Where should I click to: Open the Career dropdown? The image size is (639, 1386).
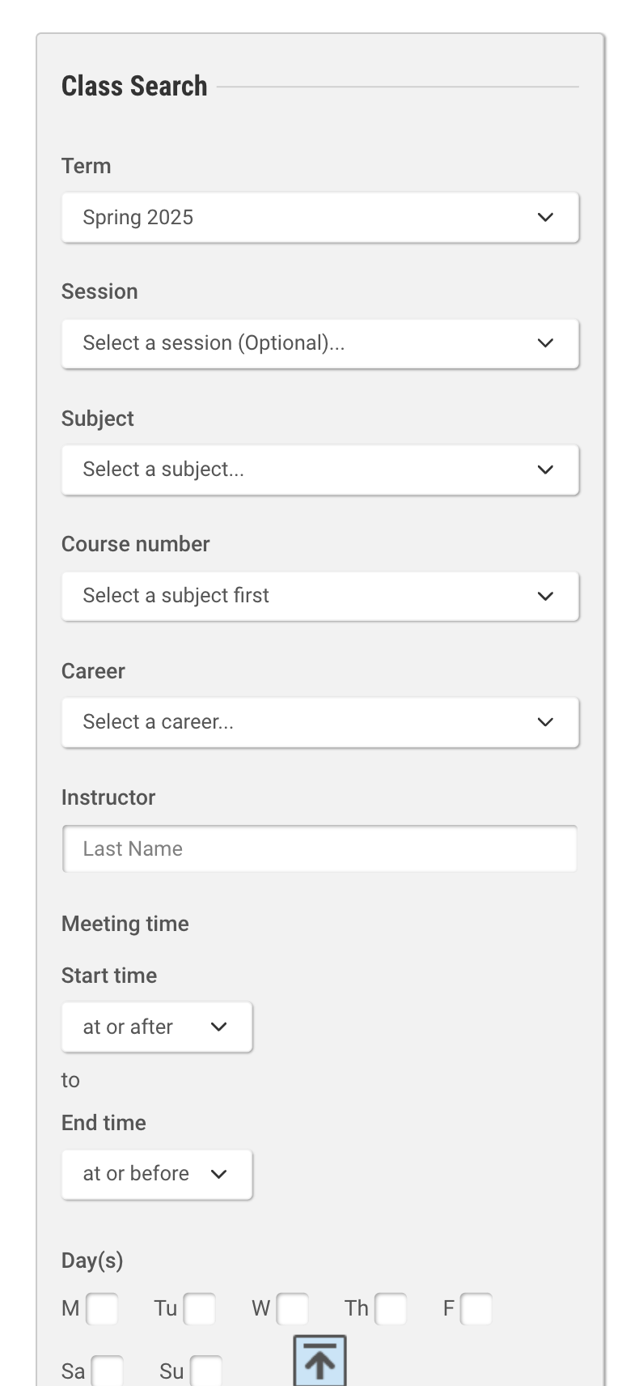(x=319, y=722)
